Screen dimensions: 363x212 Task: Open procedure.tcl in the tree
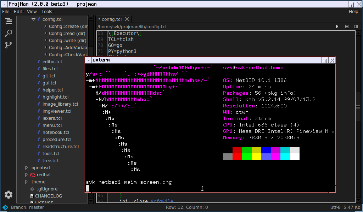coord(57,140)
